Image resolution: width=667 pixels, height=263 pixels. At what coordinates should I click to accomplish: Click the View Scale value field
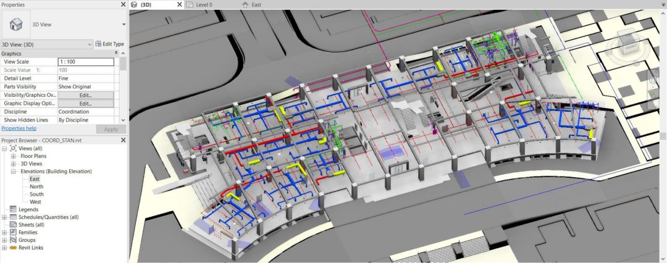point(86,62)
